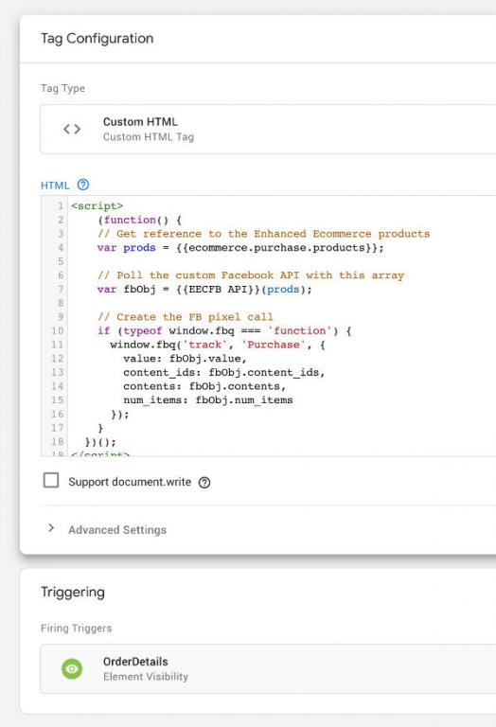Click the '(function() {' code line
Image resolution: width=496 pixels, height=727 pixels.
139,220
